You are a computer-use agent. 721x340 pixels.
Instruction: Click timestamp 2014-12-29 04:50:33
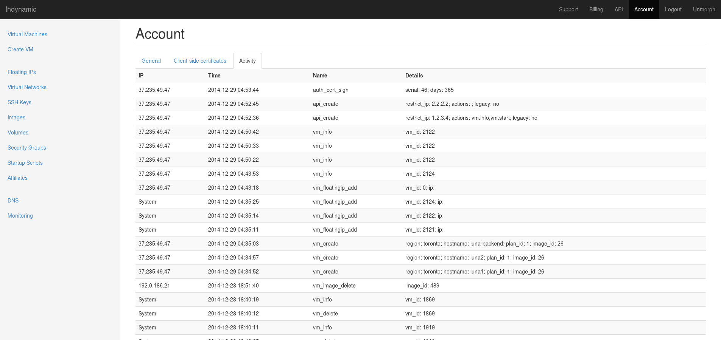[x=233, y=146]
